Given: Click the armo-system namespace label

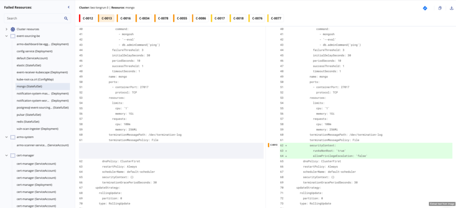Looking at the screenshot, I should pos(25,137).
